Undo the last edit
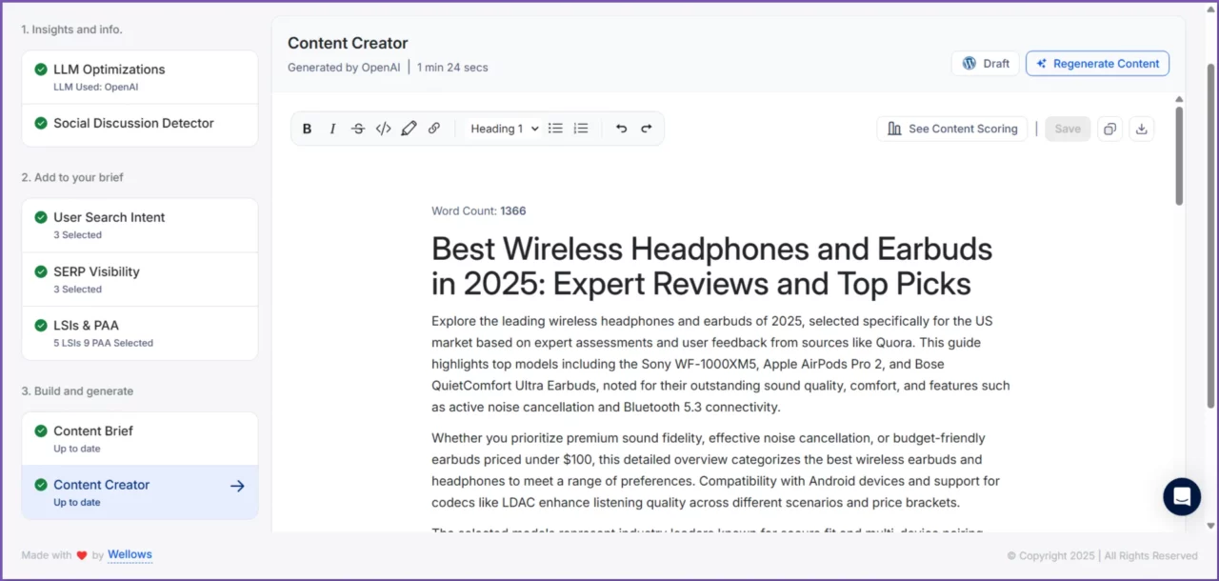The height and width of the screenshot is (581, 1219). (621, 129)
